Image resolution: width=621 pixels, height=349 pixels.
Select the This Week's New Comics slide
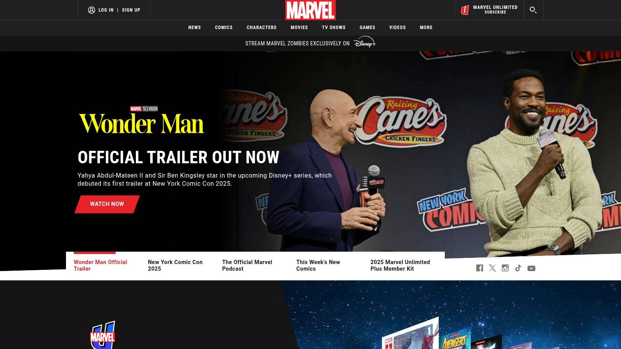(318, 265)
